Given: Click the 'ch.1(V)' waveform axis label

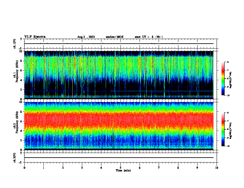Looking at the screenshot, I should click(14, 44).
